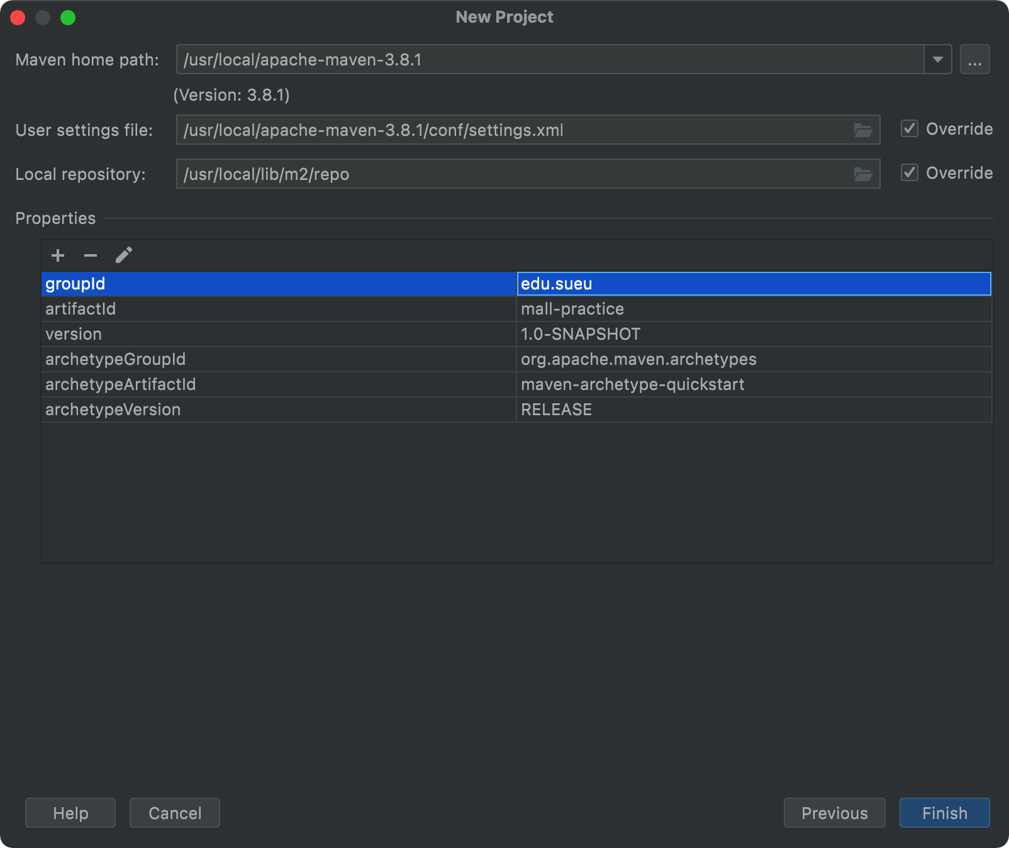This screenshot has height=848, width=1009.
Task: Expand Maven home path dropdown arrow
Action: click(x=937, y=60)
